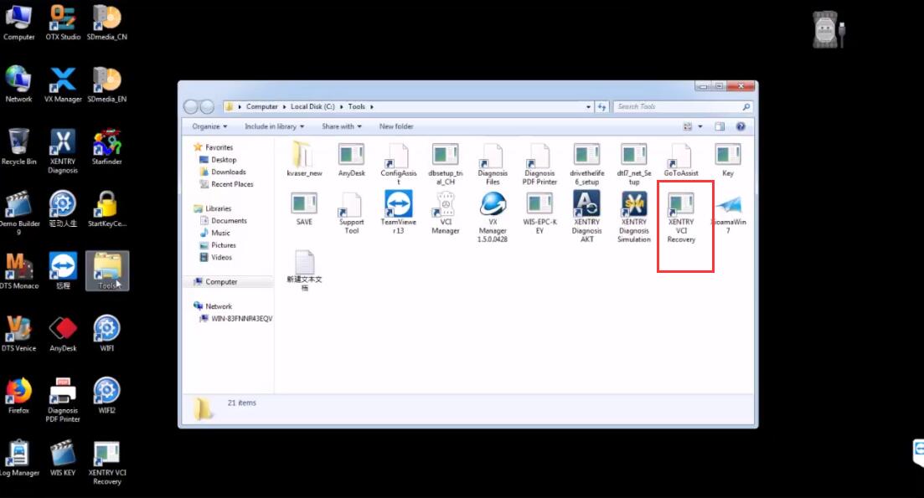
Task: Select DTS Monaco desktop icon
Action: pyautogui.click(x=19, y=271)
